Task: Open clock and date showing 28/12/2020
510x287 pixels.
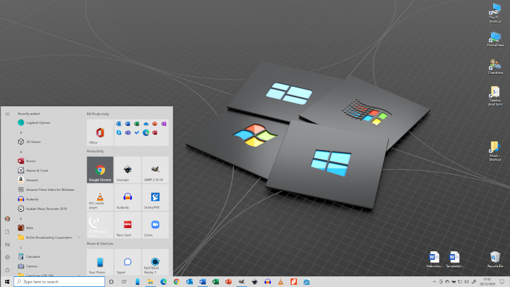Action: pos(487,282)
